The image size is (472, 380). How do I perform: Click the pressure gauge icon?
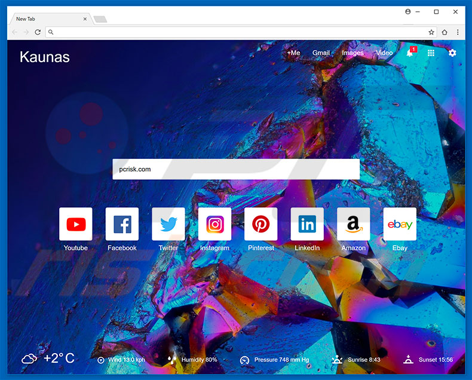[x=244, y=360]
